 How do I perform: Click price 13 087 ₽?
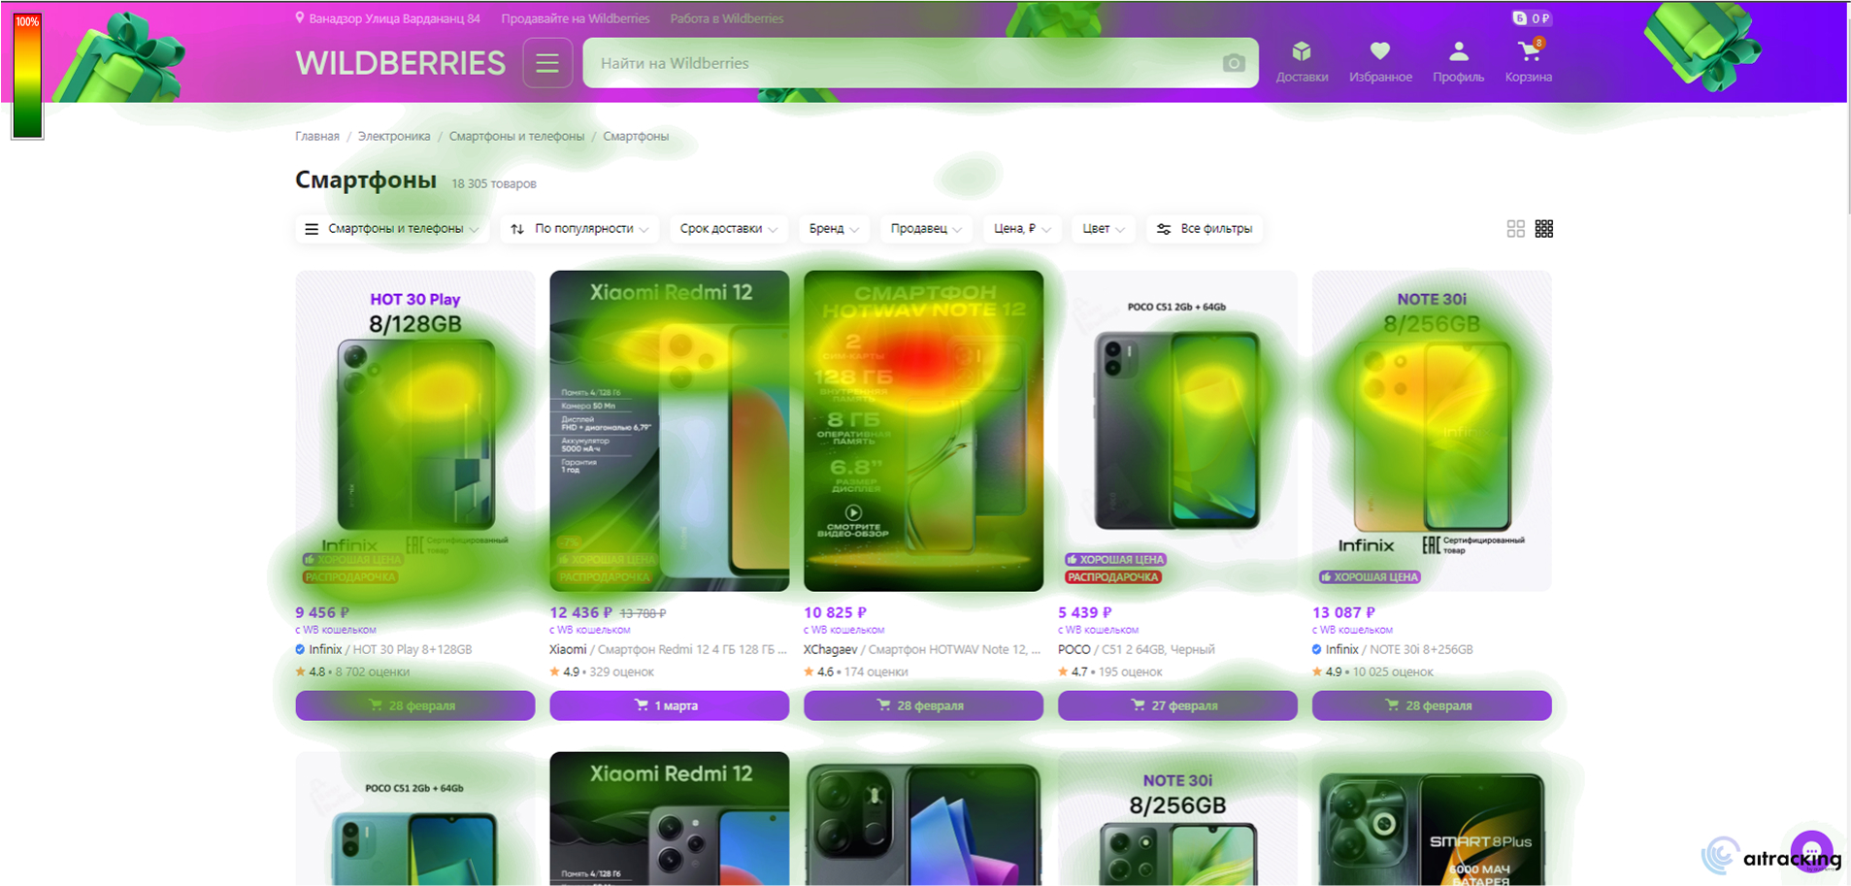pyautogui.click(x=1344, y=612)
